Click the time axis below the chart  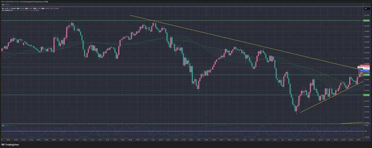182,139
